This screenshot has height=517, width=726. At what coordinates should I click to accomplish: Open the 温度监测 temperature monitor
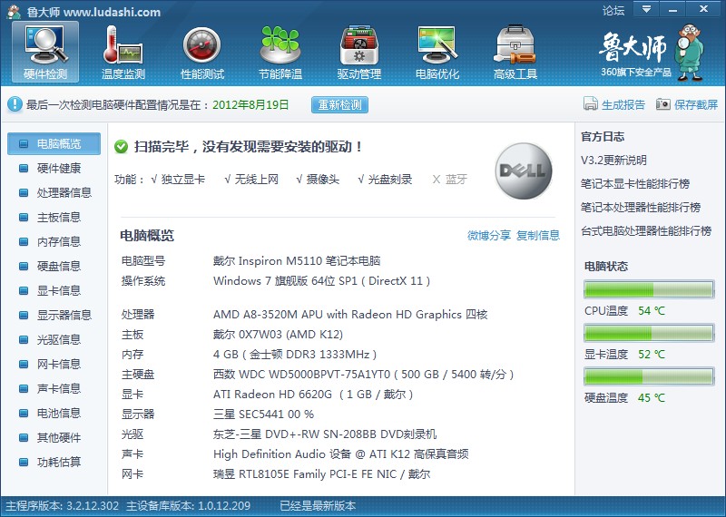123,52
